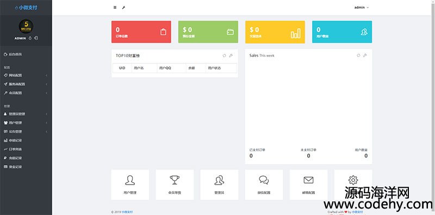Click the 小微支付 link after © 2019
Screen dimensions: 435x215
click(x=127, y=212)
